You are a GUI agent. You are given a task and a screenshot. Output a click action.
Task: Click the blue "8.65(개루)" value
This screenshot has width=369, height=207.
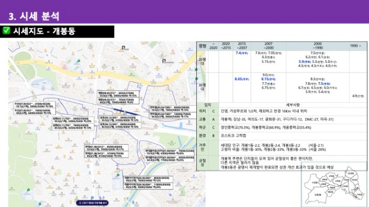pos(242,79)
